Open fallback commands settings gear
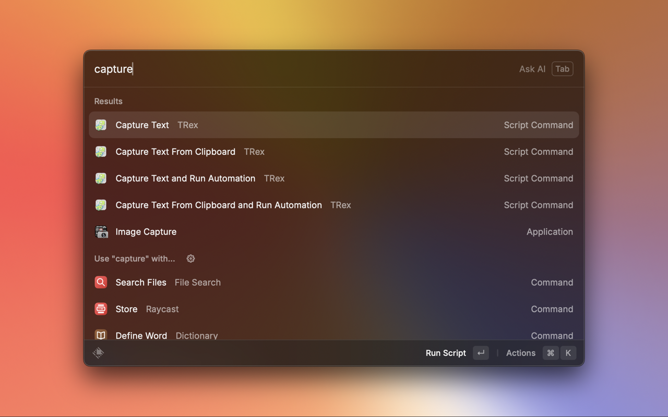Viewport: 668px width, 417px height. [190, 259]
